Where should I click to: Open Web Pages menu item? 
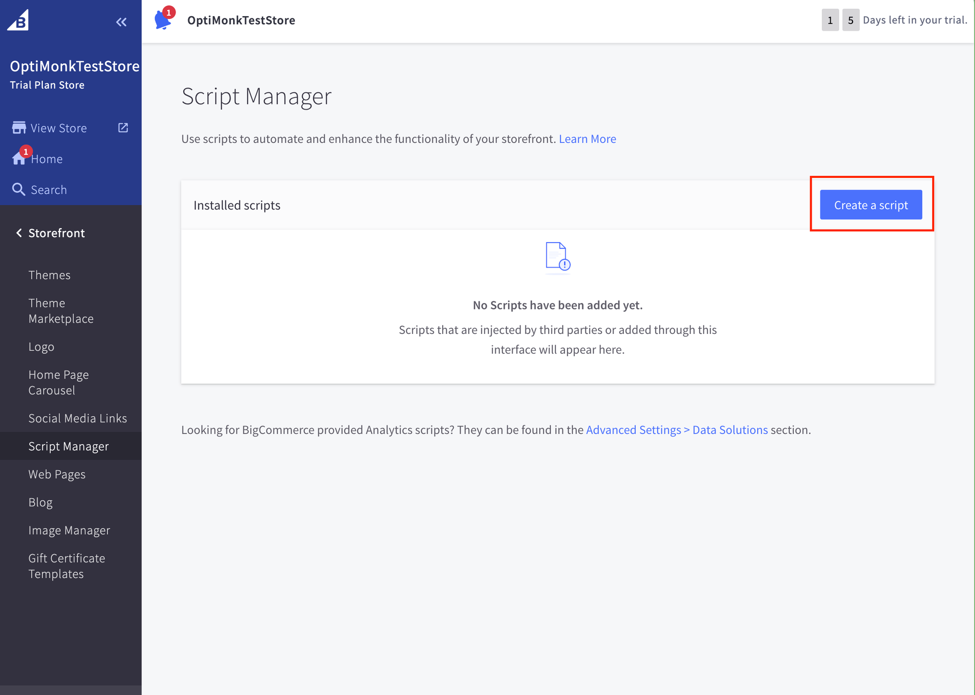57,474
